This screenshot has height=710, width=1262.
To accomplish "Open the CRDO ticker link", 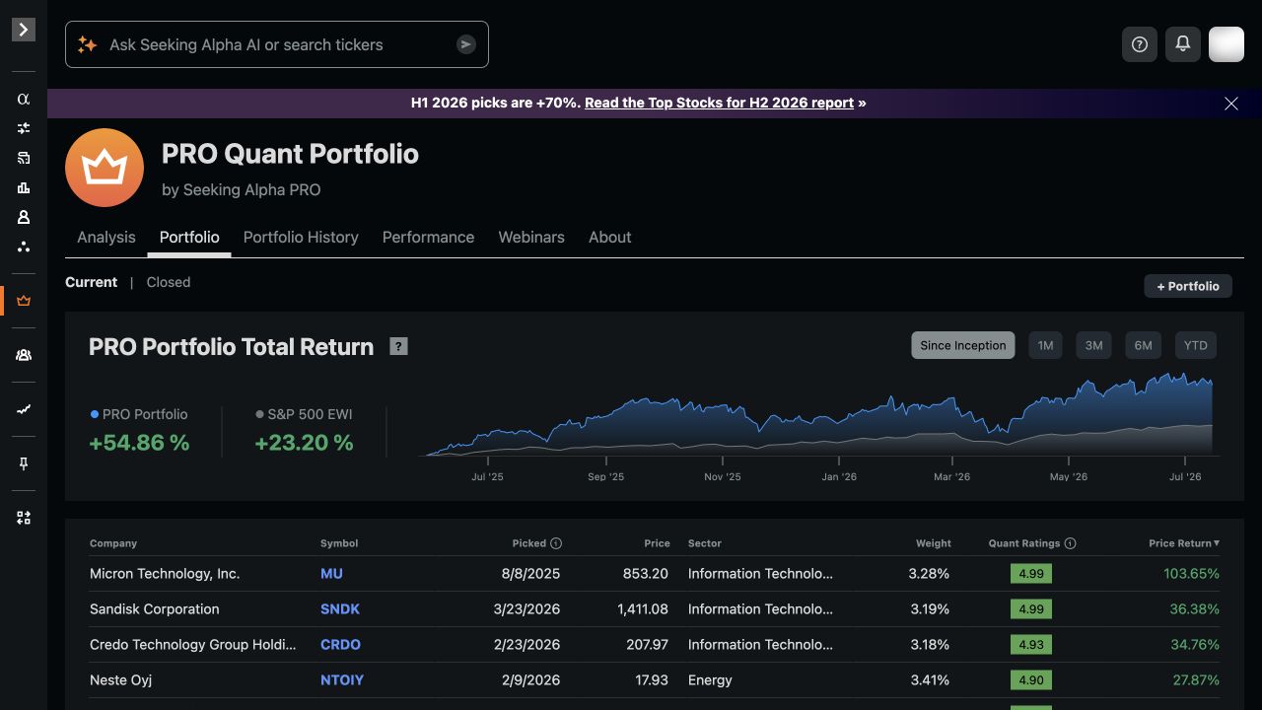I will pyautogui.click(x=340, y=644).
